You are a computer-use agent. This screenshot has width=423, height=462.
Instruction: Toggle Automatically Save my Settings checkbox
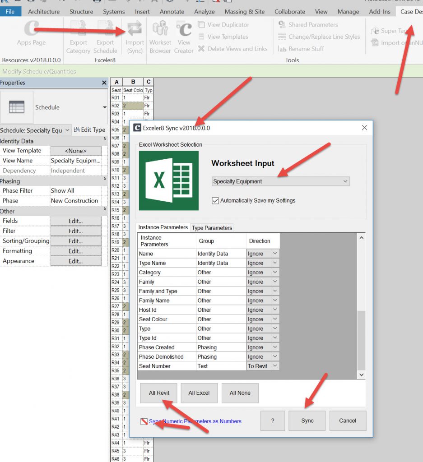[x=215, y=201]
